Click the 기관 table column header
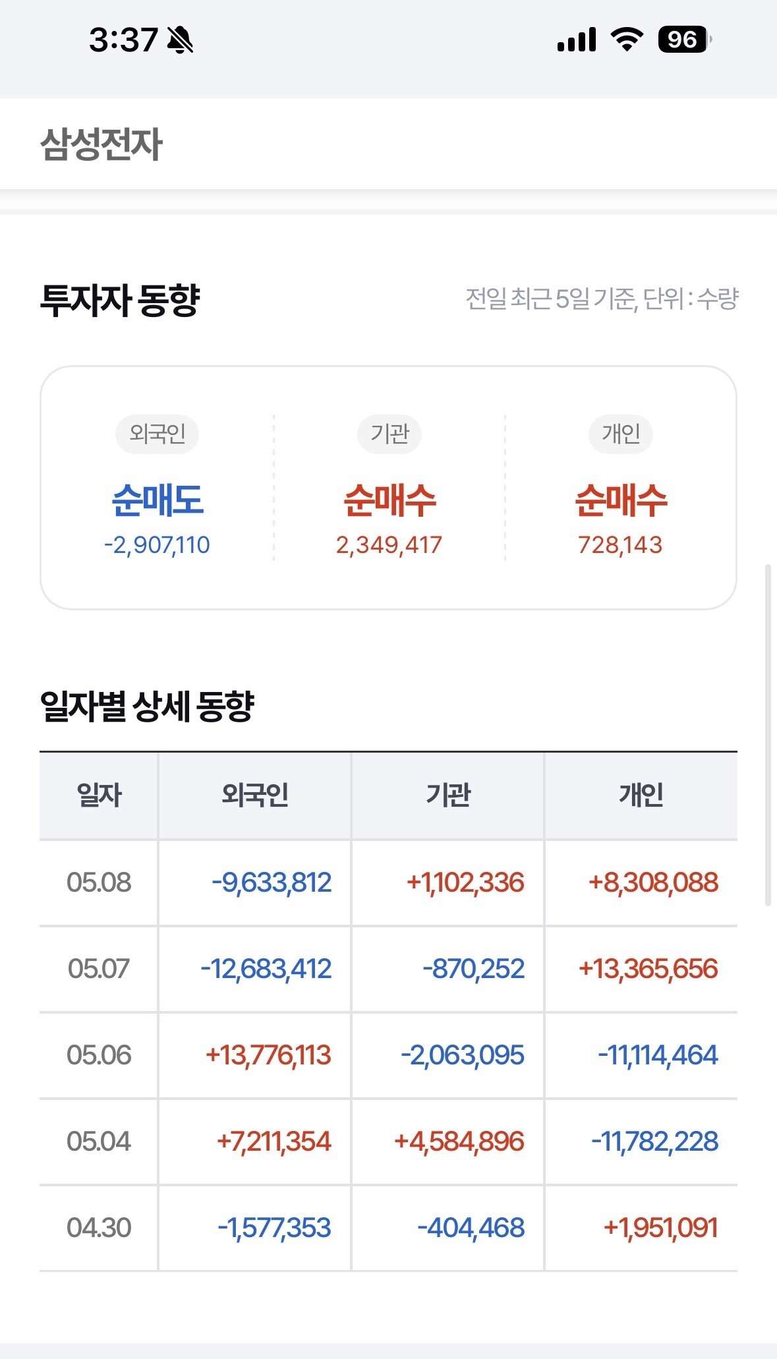The height and width of the screenshot is (1359, 777). tap(448, 795)
